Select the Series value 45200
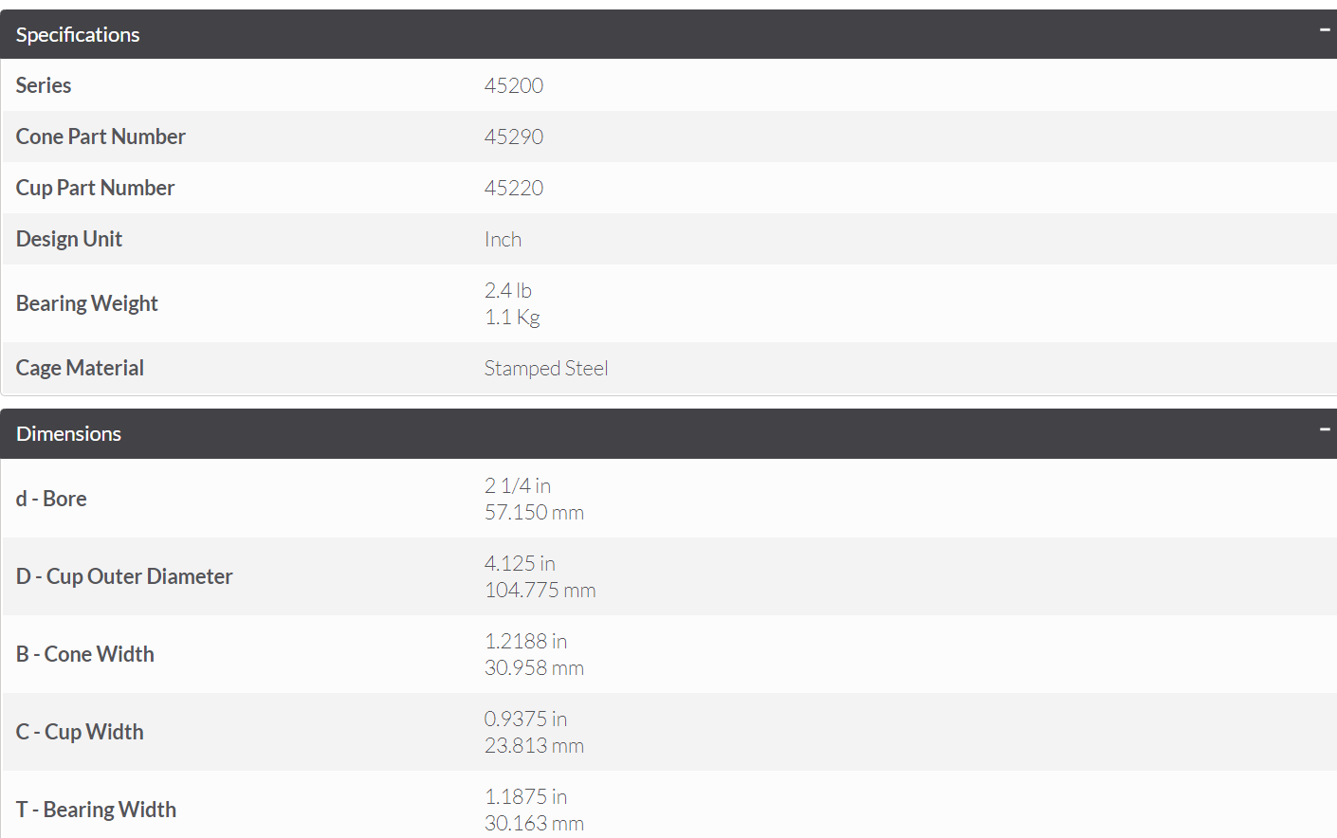 pyautogui.click(x=514, y=85)
